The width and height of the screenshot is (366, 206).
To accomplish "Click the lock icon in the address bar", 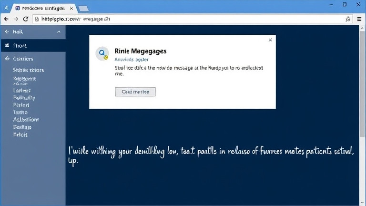I will (37, 19).
